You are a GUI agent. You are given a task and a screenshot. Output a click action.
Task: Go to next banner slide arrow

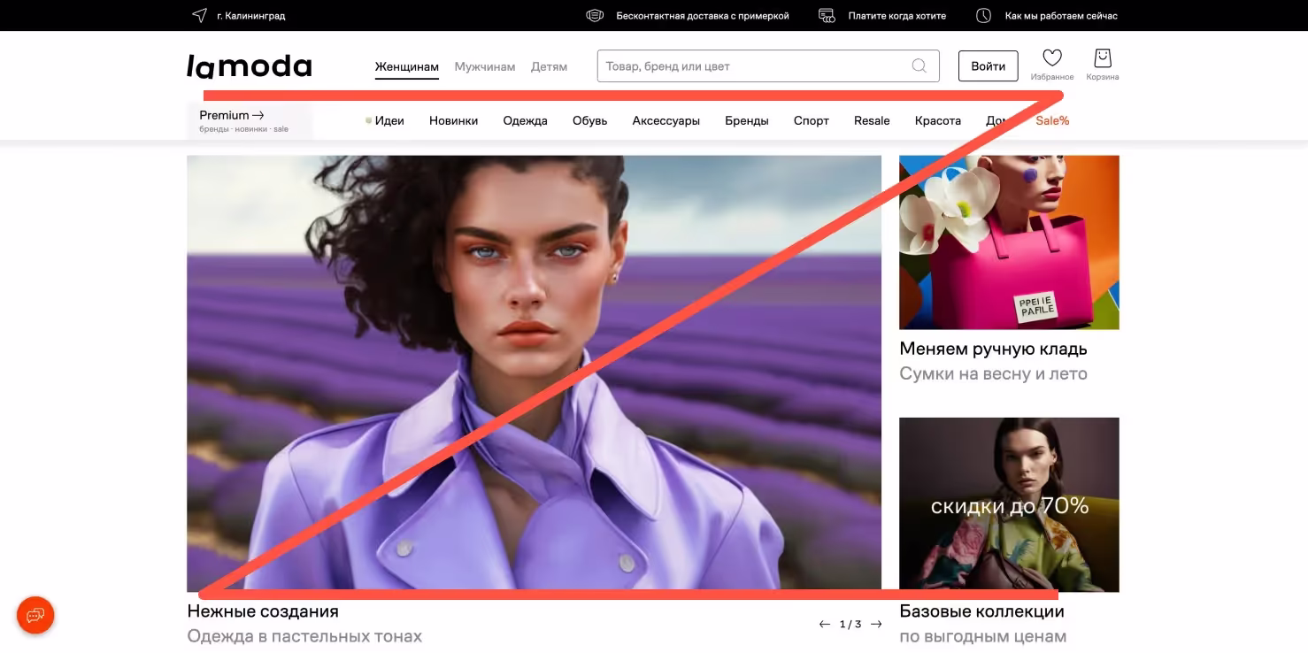pyautogui.click(x=876, y=624)
